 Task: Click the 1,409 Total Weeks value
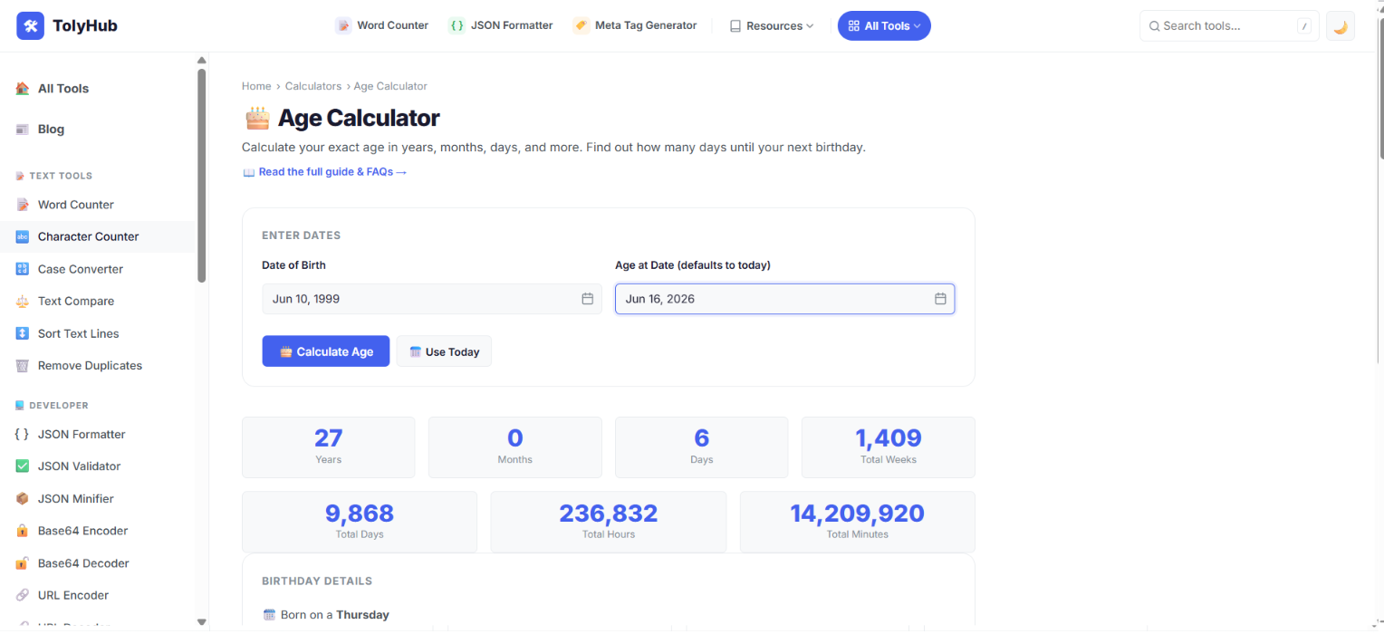(889, 438)
